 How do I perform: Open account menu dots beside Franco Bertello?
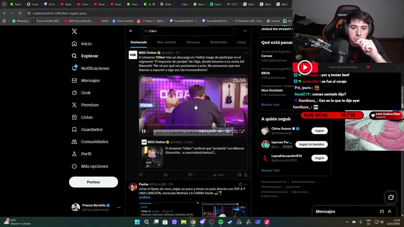click(119, 207)
